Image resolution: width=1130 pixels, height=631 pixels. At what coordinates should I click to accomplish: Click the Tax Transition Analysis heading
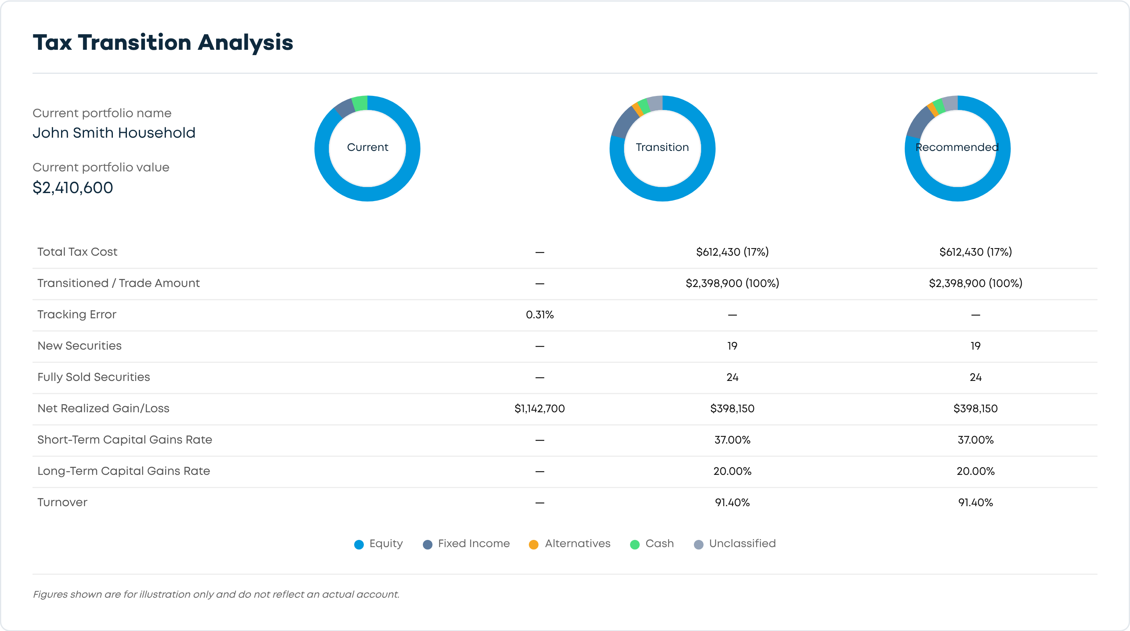click(x=163, y=43)
